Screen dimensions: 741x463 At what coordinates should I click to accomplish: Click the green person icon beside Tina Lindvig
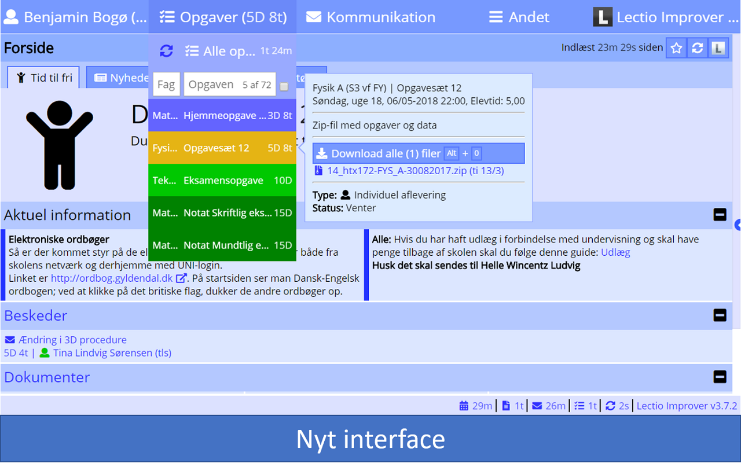(x=45, y=352)
